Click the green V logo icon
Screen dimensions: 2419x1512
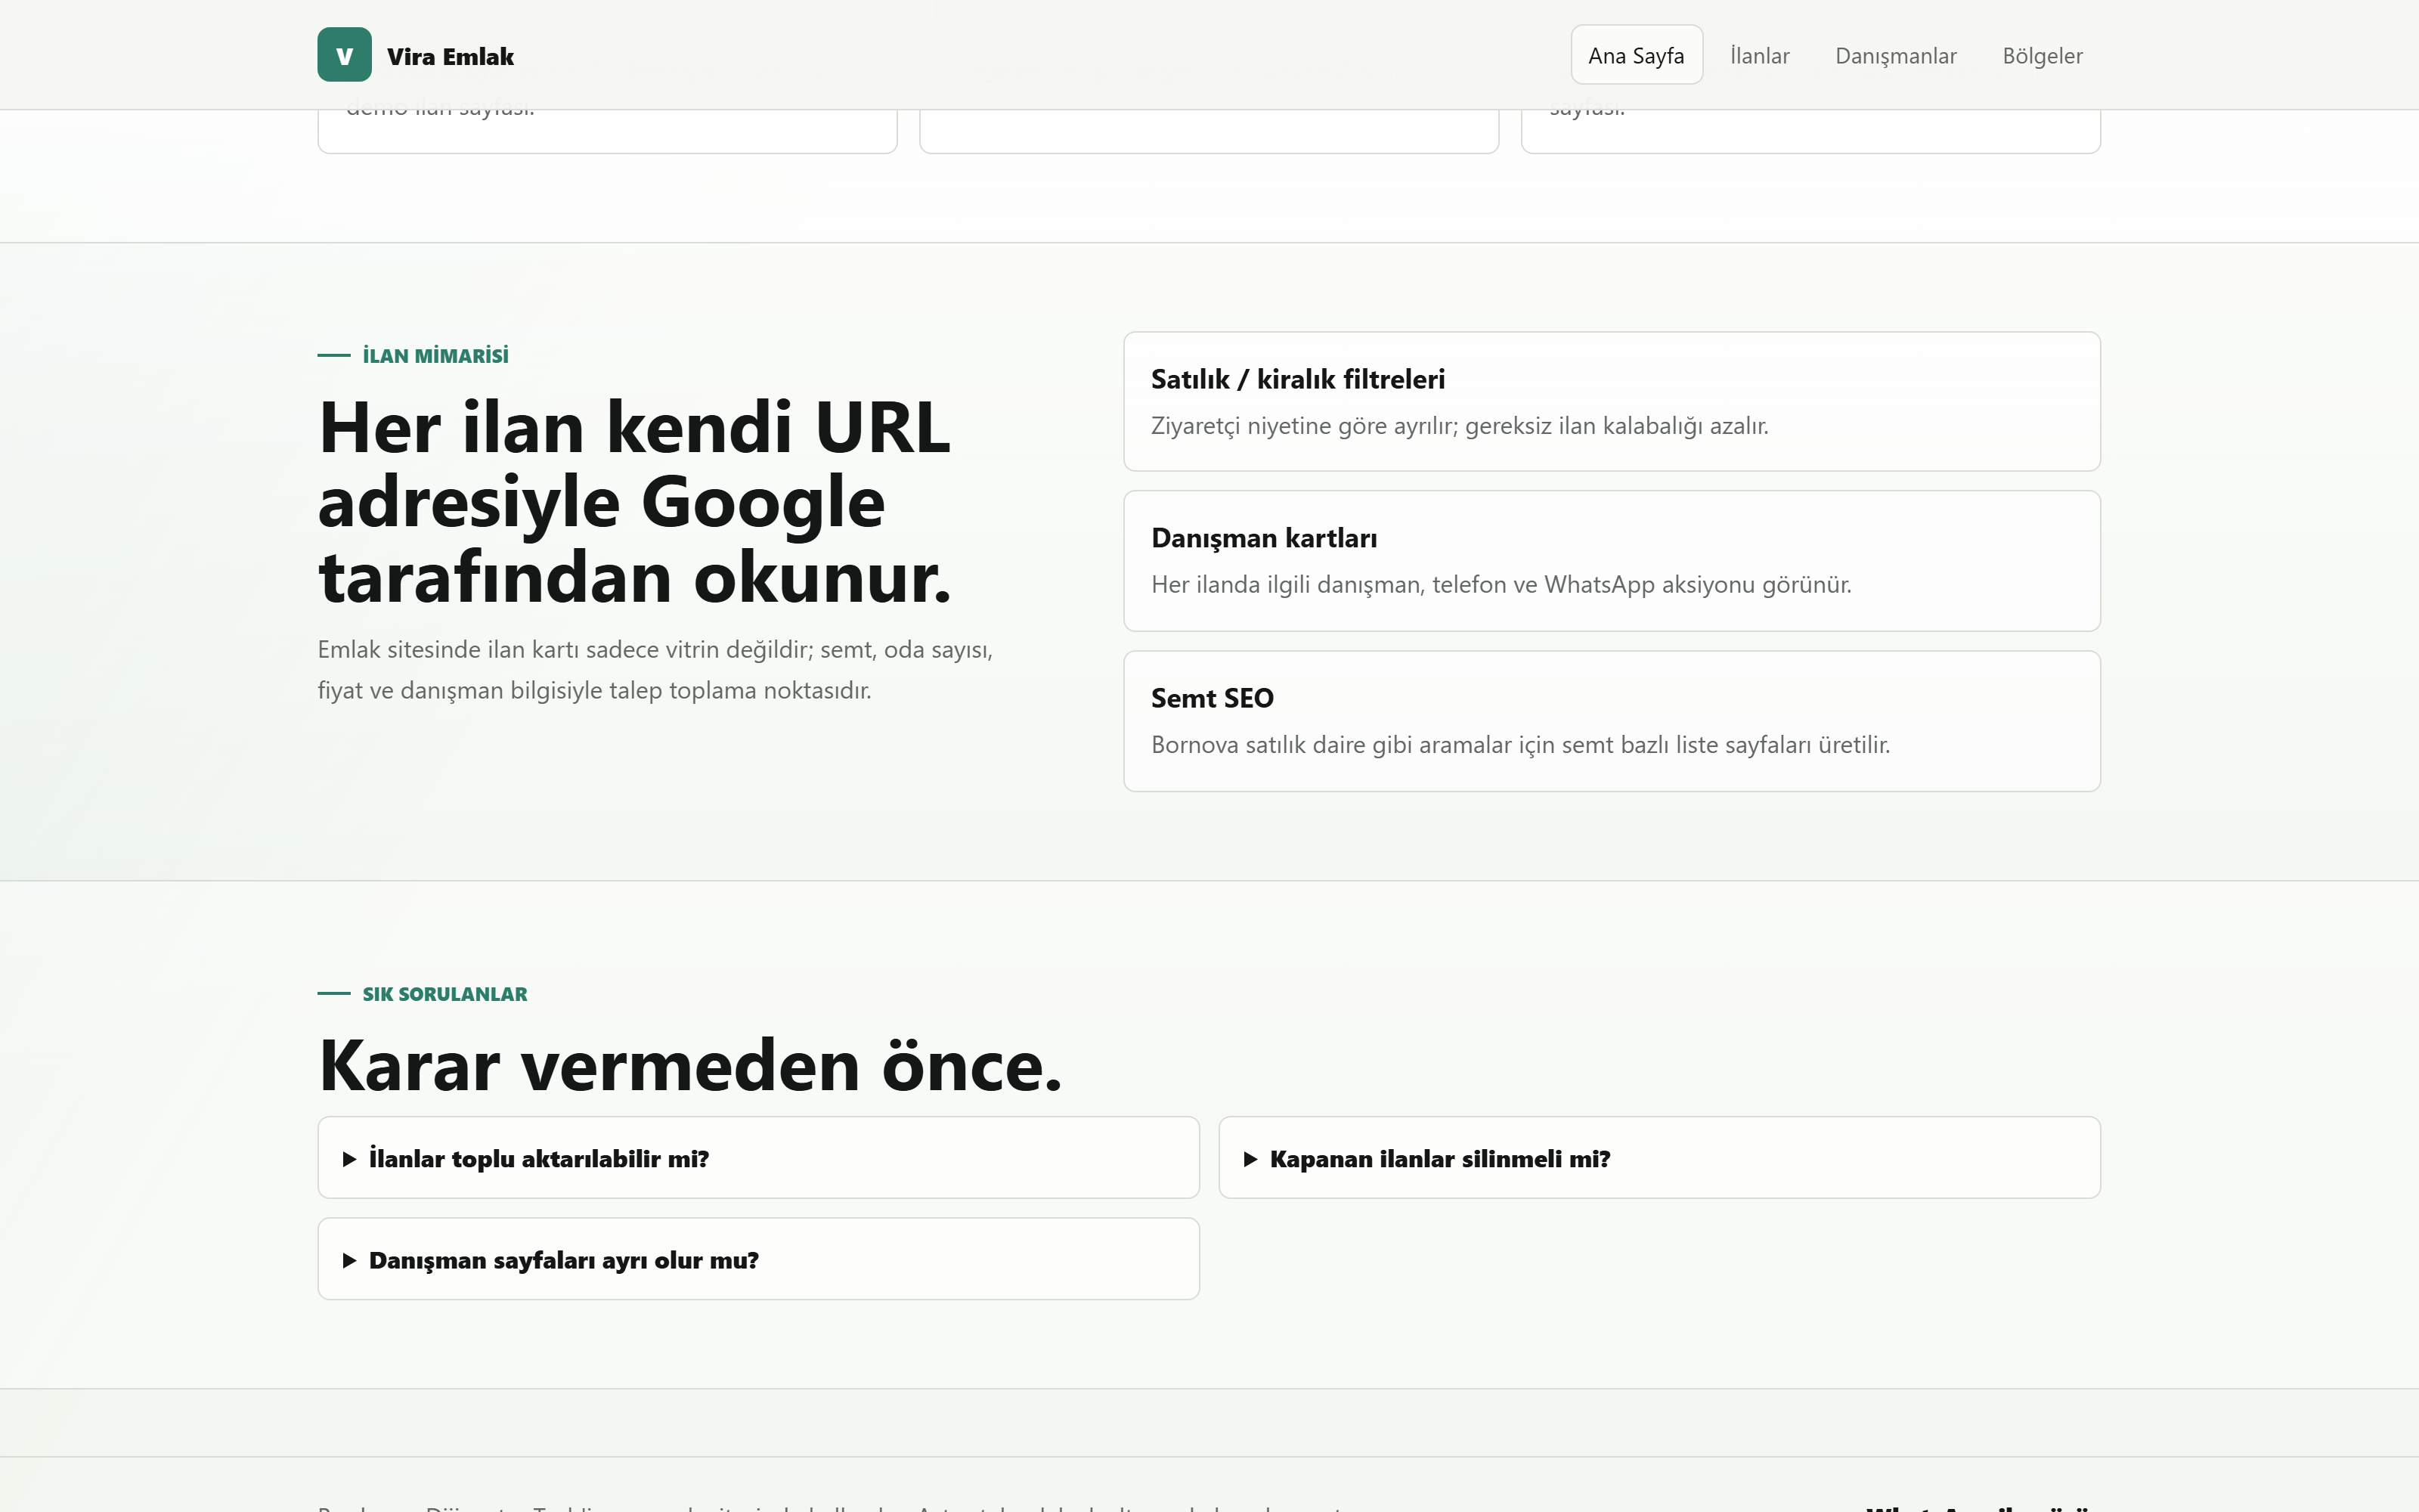(x=344, y=55)
